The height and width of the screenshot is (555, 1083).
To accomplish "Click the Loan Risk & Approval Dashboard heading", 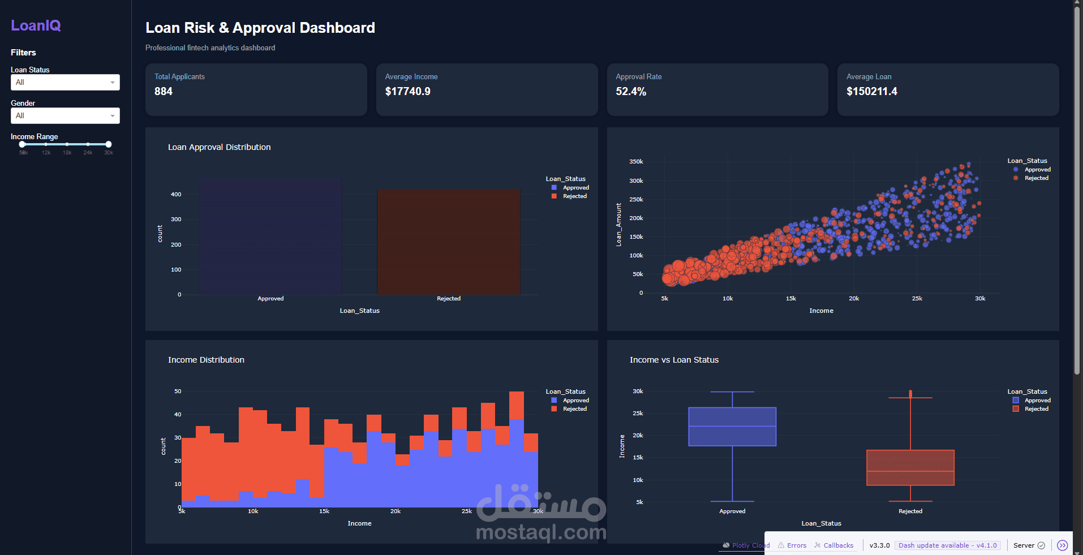I will point(260,28).
